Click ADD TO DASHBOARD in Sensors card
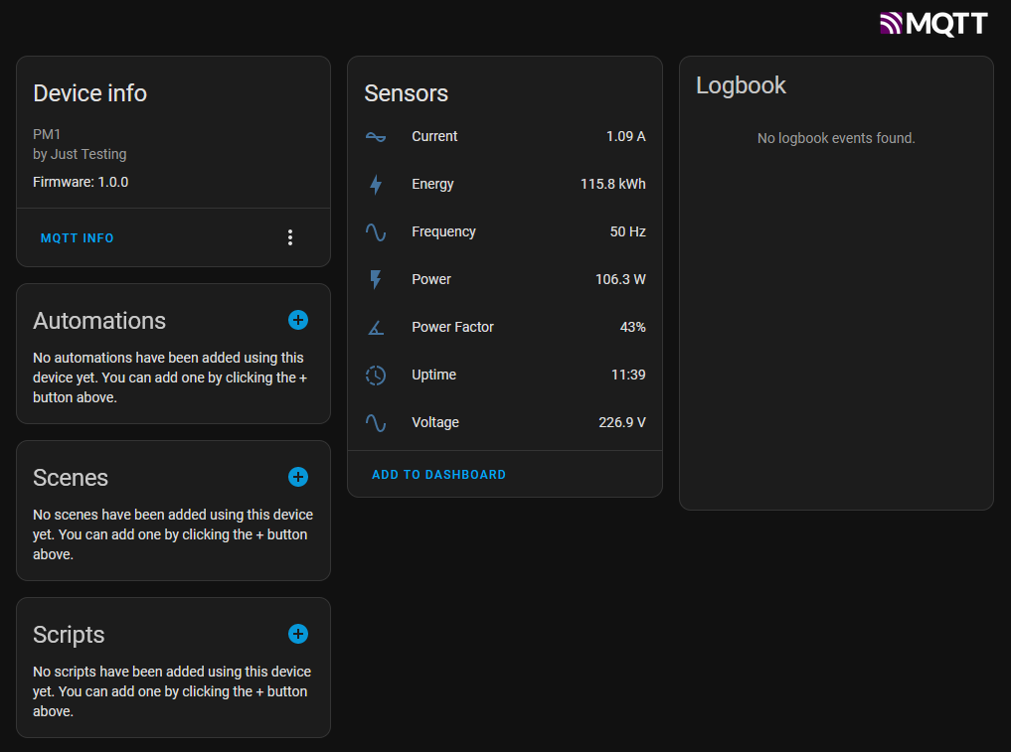Screen dimensions: 1011x752 [438, 475]
